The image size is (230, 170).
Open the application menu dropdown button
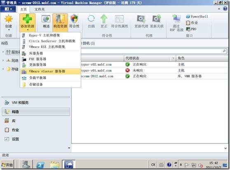click(8, 9)
